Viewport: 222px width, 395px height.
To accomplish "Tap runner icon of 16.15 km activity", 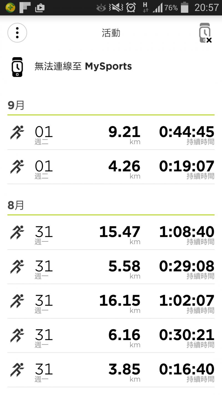I will coord(17,301).
